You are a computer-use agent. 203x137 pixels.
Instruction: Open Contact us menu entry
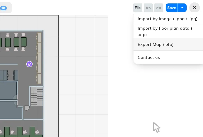pos(168,57)
